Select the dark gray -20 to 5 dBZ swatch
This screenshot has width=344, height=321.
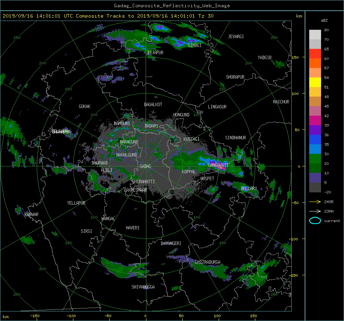315,187
